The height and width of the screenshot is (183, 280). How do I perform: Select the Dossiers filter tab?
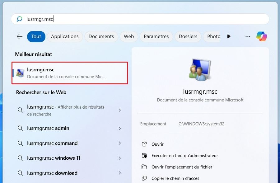click(x=188, y=36)
